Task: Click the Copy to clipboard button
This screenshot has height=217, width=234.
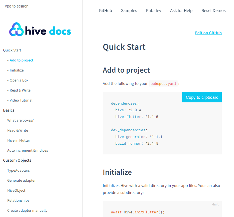Action: [202, 97]
